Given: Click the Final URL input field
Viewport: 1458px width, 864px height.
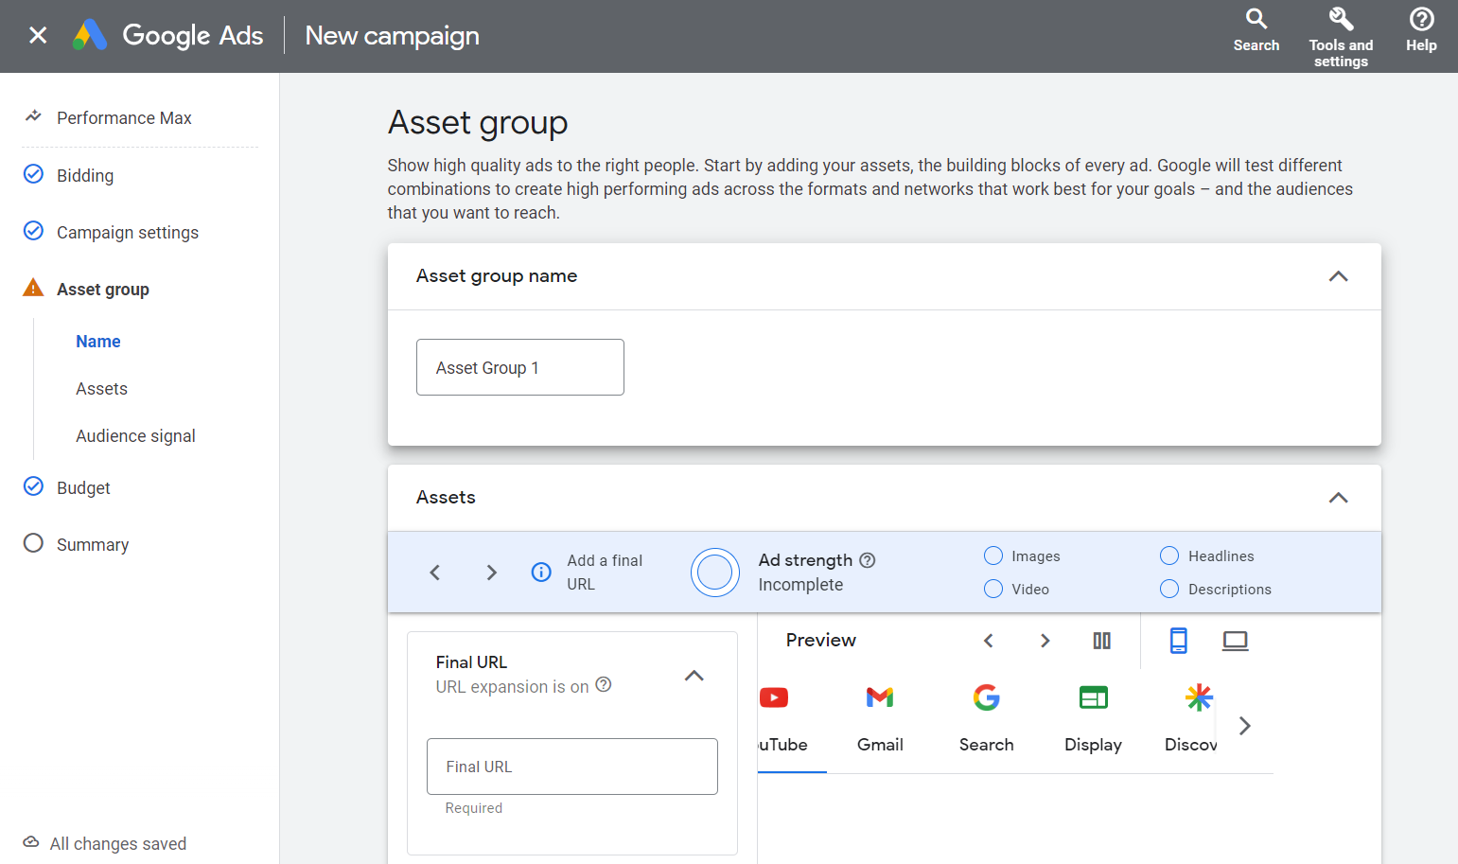Looking at the screenshot, I should tap(571, 767).
